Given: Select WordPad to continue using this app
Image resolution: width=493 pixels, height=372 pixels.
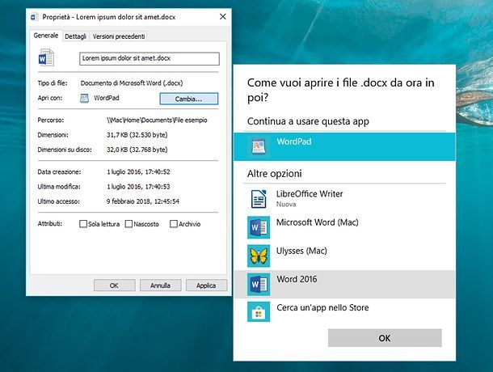Looking at the screenshot, I should tap(344, 146).
